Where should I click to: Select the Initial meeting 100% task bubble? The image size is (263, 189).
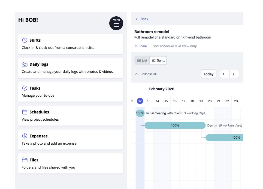tap(140, 113)
